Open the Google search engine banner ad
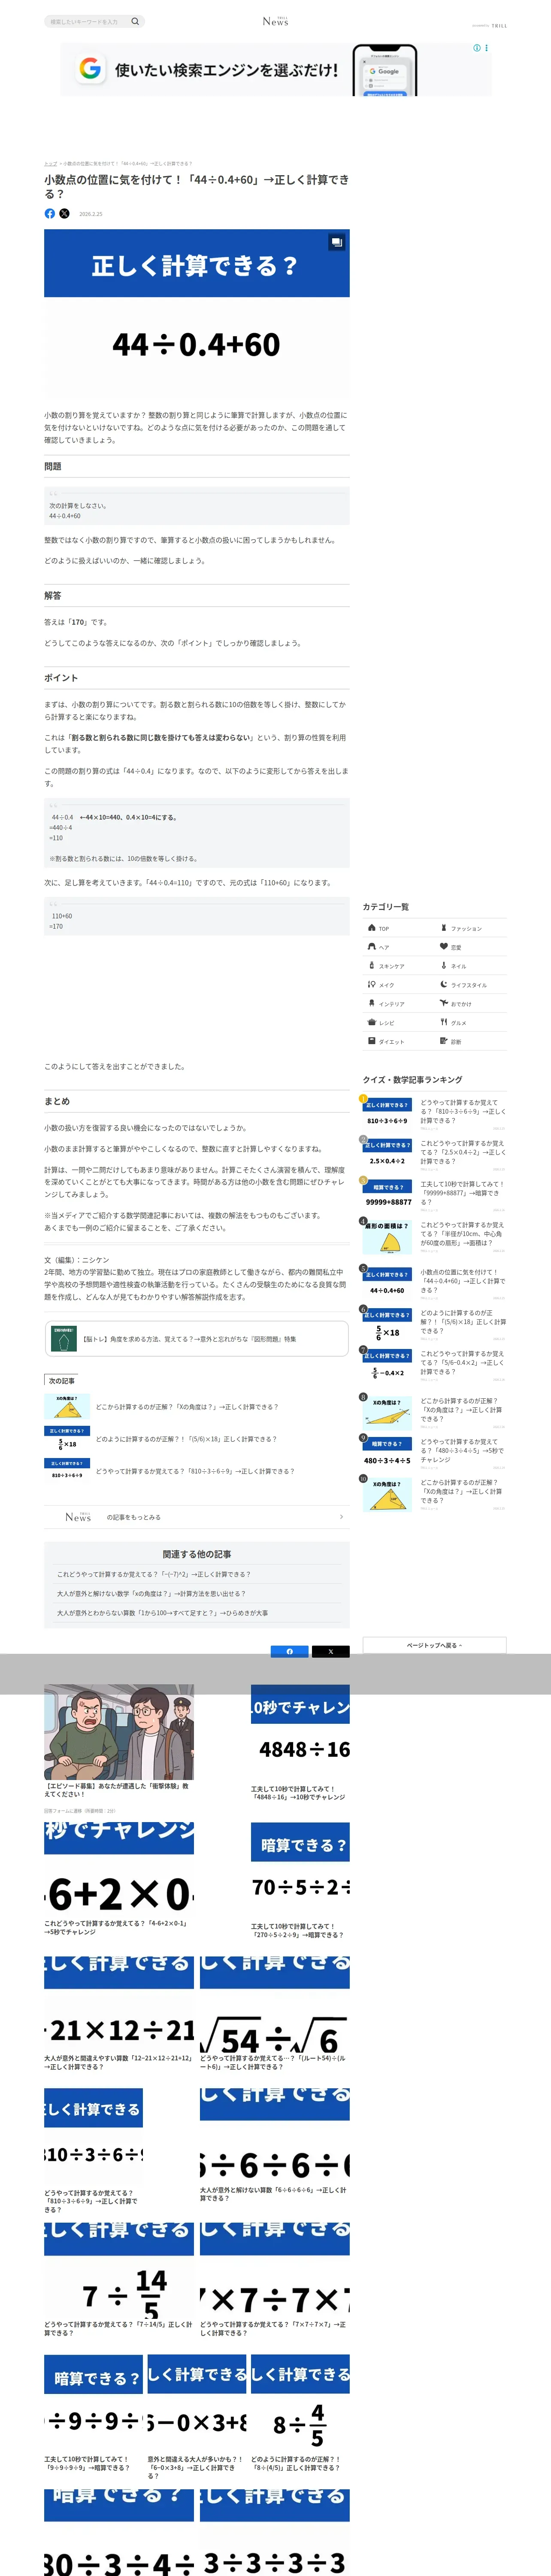Image resolution: width=551 pixels, height=2576 pixels. (x=276, y=70)
